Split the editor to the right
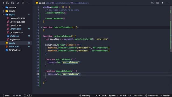The height and width of the screenshot is (97, 172). [x=157, y=3]
